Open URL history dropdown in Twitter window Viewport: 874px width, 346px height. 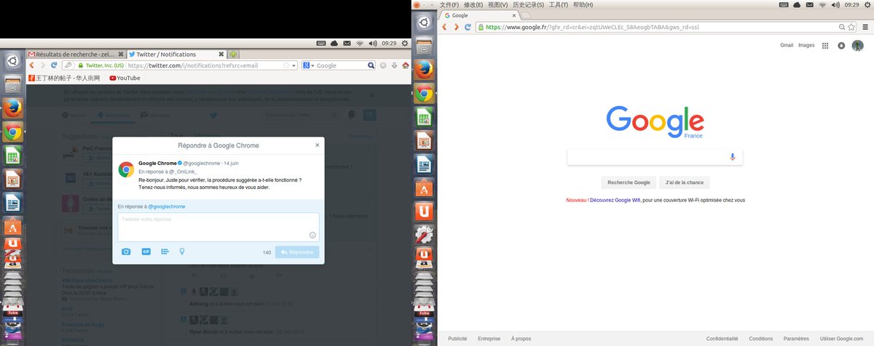pos(294,65)
